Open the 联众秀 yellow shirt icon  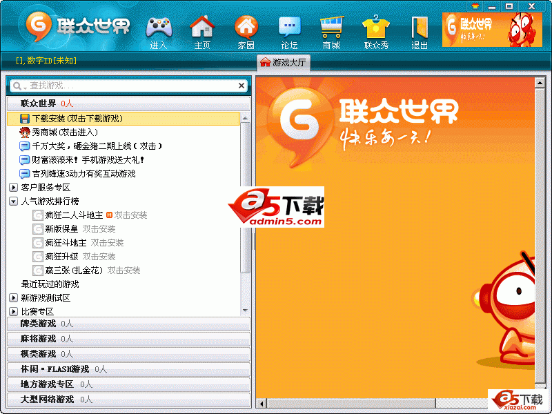pos(376,27)
